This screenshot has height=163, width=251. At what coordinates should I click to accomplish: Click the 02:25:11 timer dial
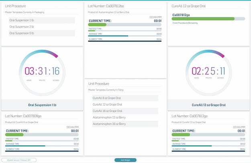point(208,73)
